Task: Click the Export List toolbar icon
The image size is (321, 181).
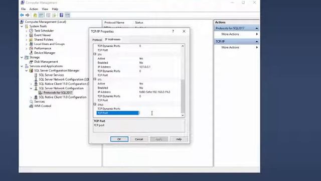Action: point(54,15)
